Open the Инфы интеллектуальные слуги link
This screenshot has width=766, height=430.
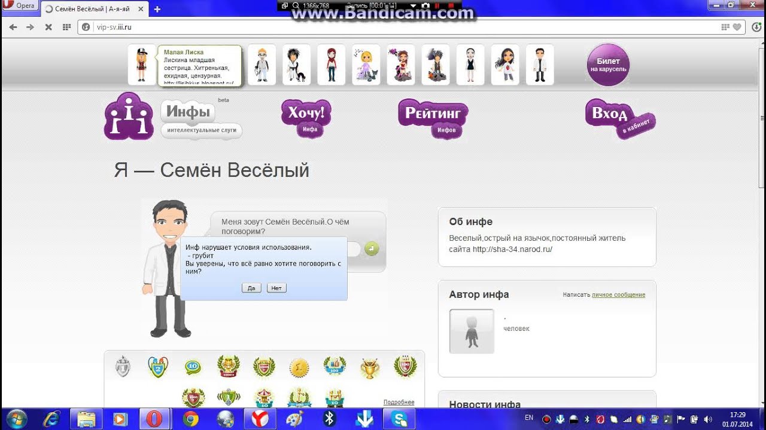201,119
